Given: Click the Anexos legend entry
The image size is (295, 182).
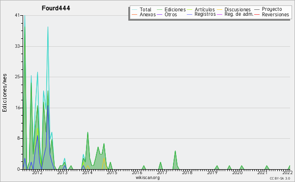Looking at the screenshot, I should pyautogui.click(x=147, y=14).
